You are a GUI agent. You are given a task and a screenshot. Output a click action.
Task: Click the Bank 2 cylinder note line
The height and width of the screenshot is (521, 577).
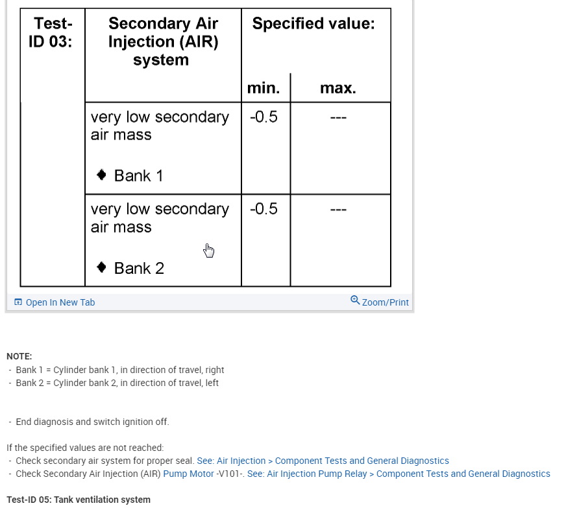(x=117, y=383)
